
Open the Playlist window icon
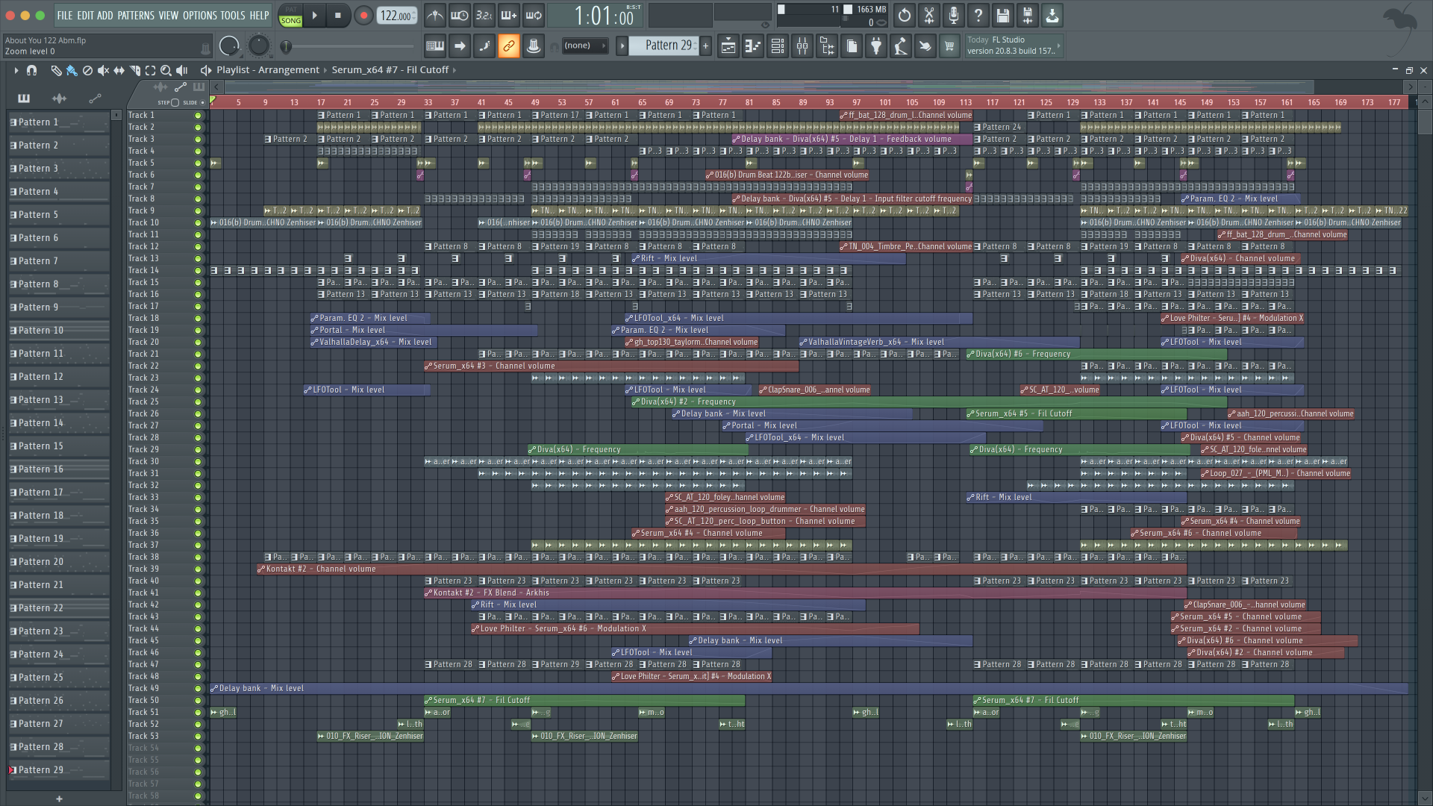[x=728, y=46]
